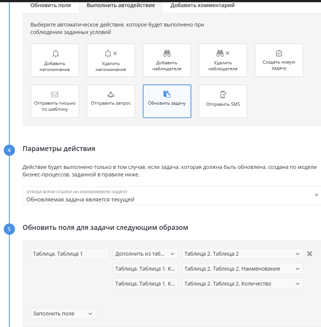Click the Таблица. Таблица 1 field box

pyautogui.click(x=70, y=254)
